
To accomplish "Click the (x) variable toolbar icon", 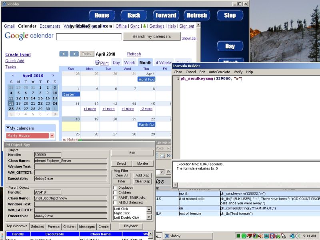I will [169, 156].
